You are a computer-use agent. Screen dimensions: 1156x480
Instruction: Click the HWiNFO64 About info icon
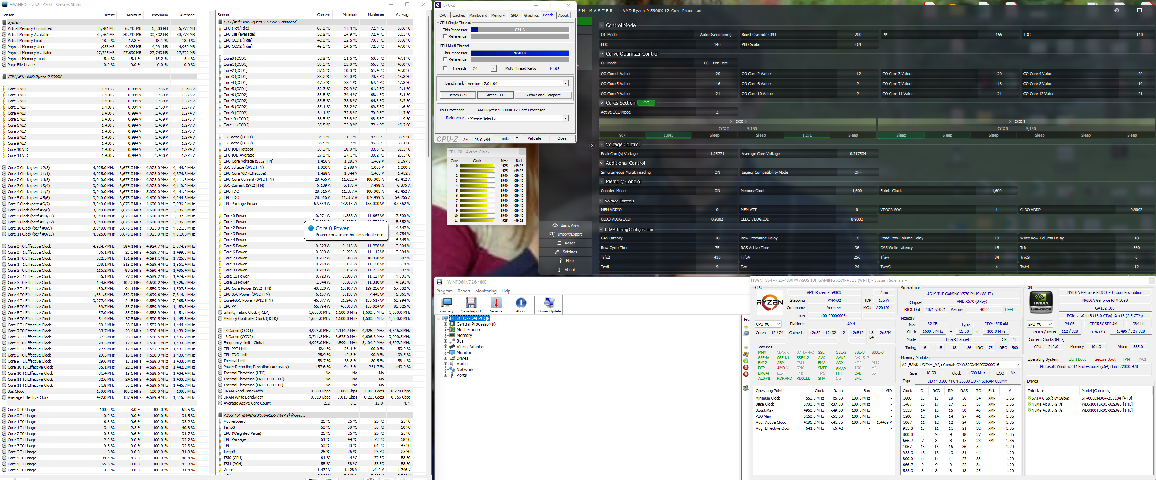point(521,302)
